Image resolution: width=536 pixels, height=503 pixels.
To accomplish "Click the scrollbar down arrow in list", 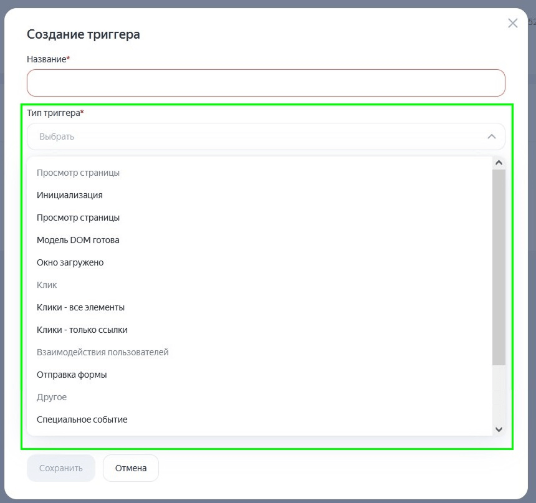I will click(499, 429).
